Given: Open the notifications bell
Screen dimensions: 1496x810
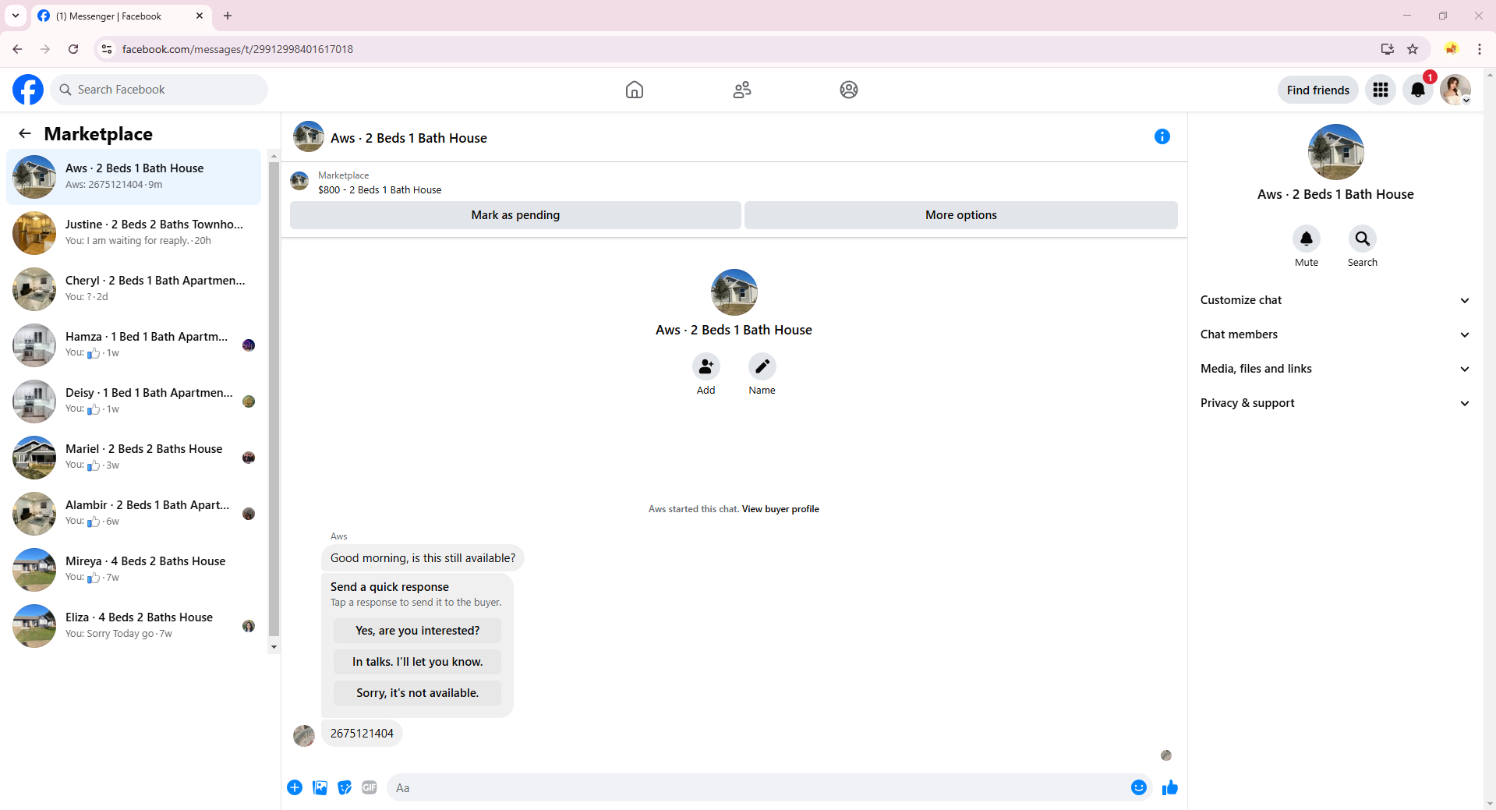Looking at the screenshot, I should coord(1418,90).
